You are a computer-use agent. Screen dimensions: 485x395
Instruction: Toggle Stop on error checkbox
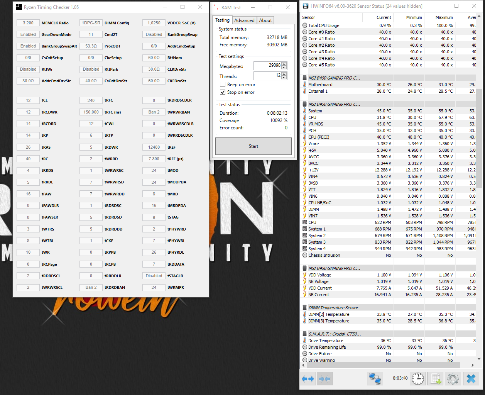(223, 92)
